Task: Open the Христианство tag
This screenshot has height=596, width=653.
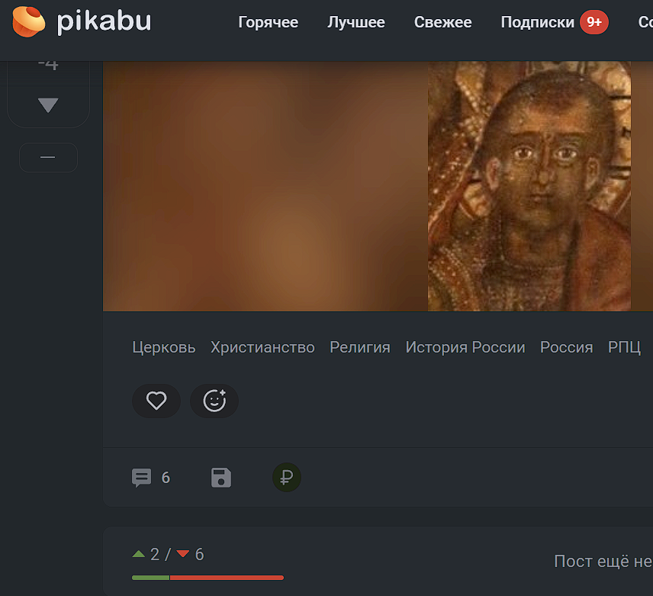Action: pos(262,347)
